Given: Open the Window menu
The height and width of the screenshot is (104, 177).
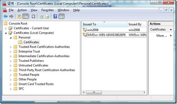Looking at the screenshot, I should pyautogui.click(x=63, y=10).
